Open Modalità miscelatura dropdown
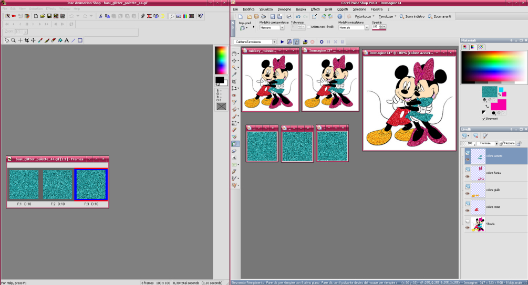 click(367, 28)
